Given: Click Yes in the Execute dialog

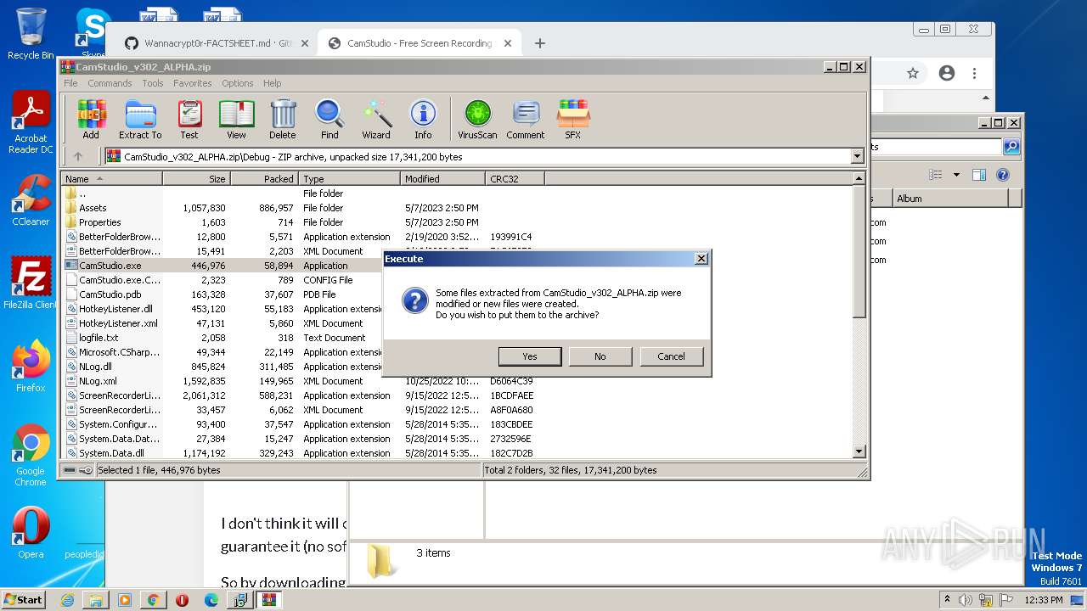Looking at the screenshot, I should click(530, 356).
